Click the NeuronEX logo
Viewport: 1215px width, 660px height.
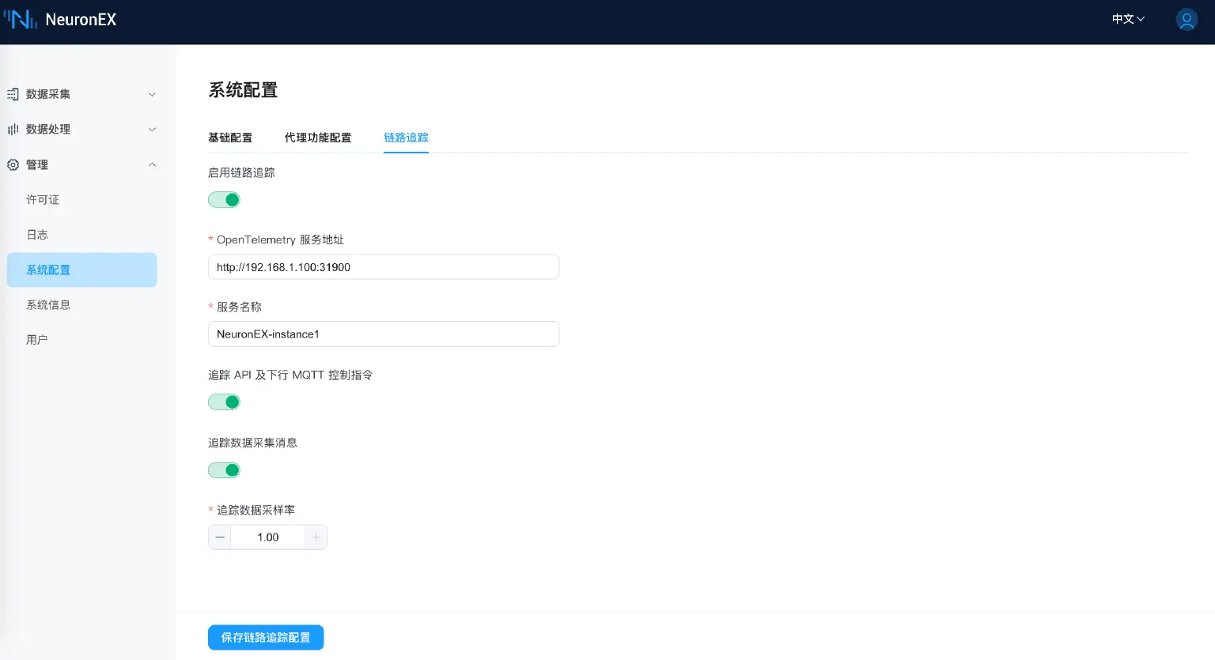click(x=59, y=20)
